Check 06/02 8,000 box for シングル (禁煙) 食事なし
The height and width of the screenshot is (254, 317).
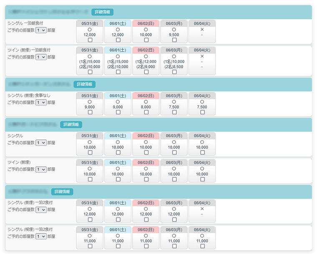[146, 112]
